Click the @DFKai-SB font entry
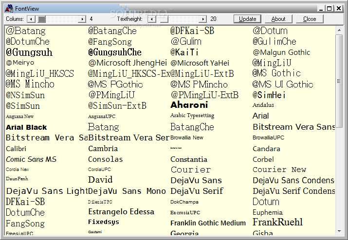Image resolution: width=348 pixels, height=240 pixels. pos(192,31)
